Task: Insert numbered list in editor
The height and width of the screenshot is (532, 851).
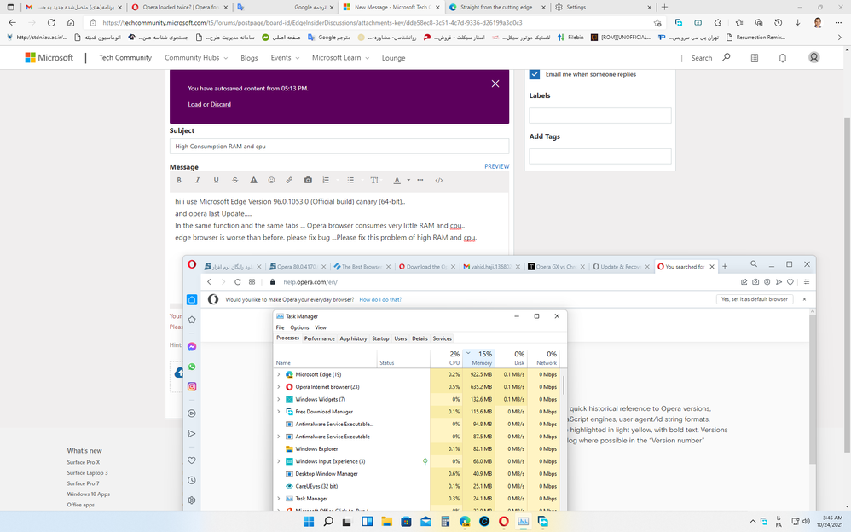Action: [x=326, y=180]
